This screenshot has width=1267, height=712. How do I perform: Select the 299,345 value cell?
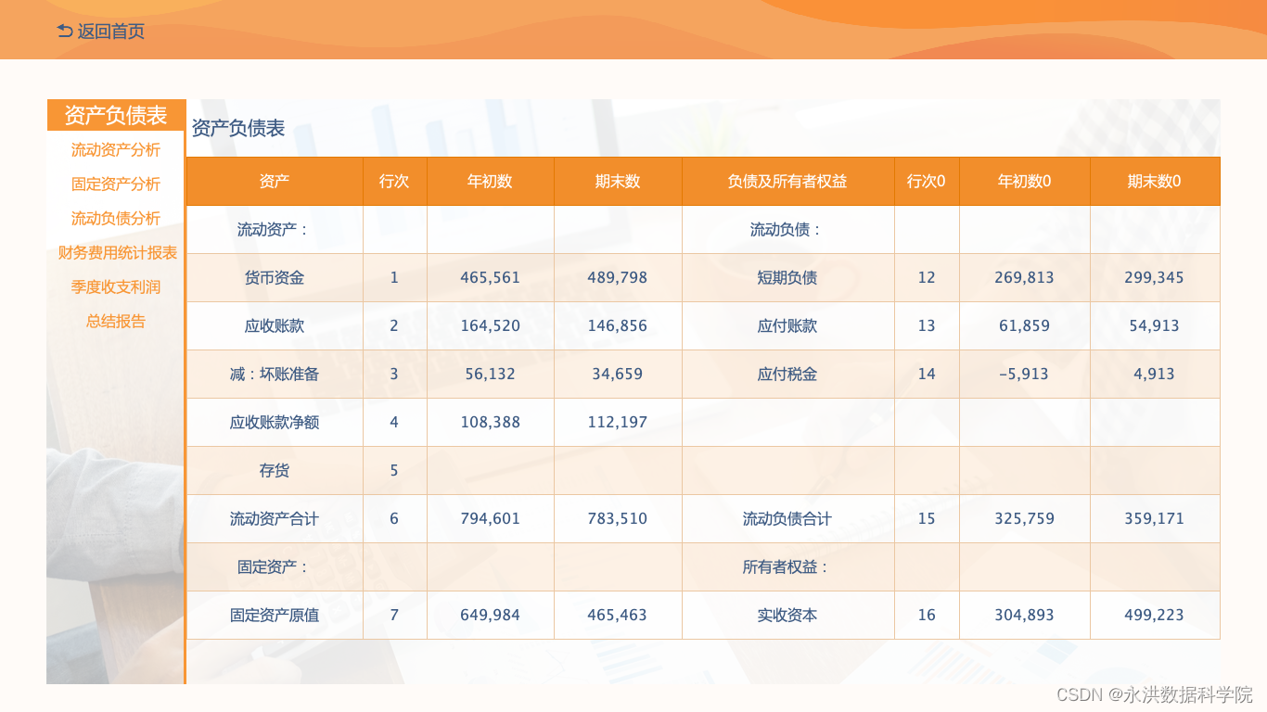point(1155,277)
